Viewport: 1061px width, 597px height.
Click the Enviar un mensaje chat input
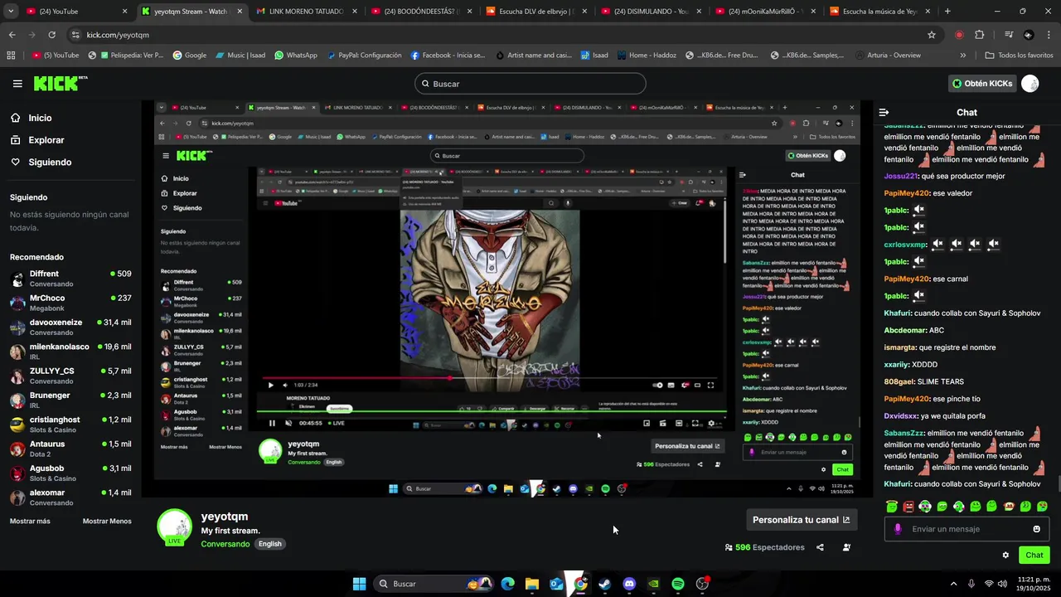click(x=967, y=529)
